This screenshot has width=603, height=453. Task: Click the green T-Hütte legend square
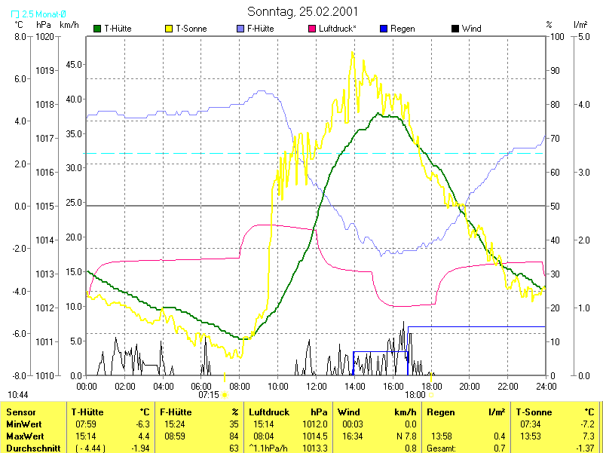pos(97,29)
